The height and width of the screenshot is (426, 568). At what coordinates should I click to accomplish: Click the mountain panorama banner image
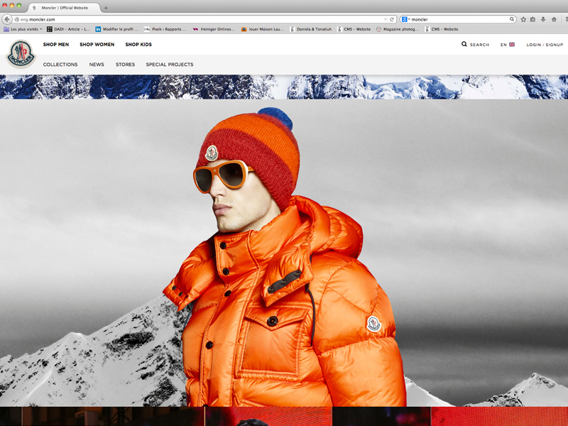click(284, 87)
